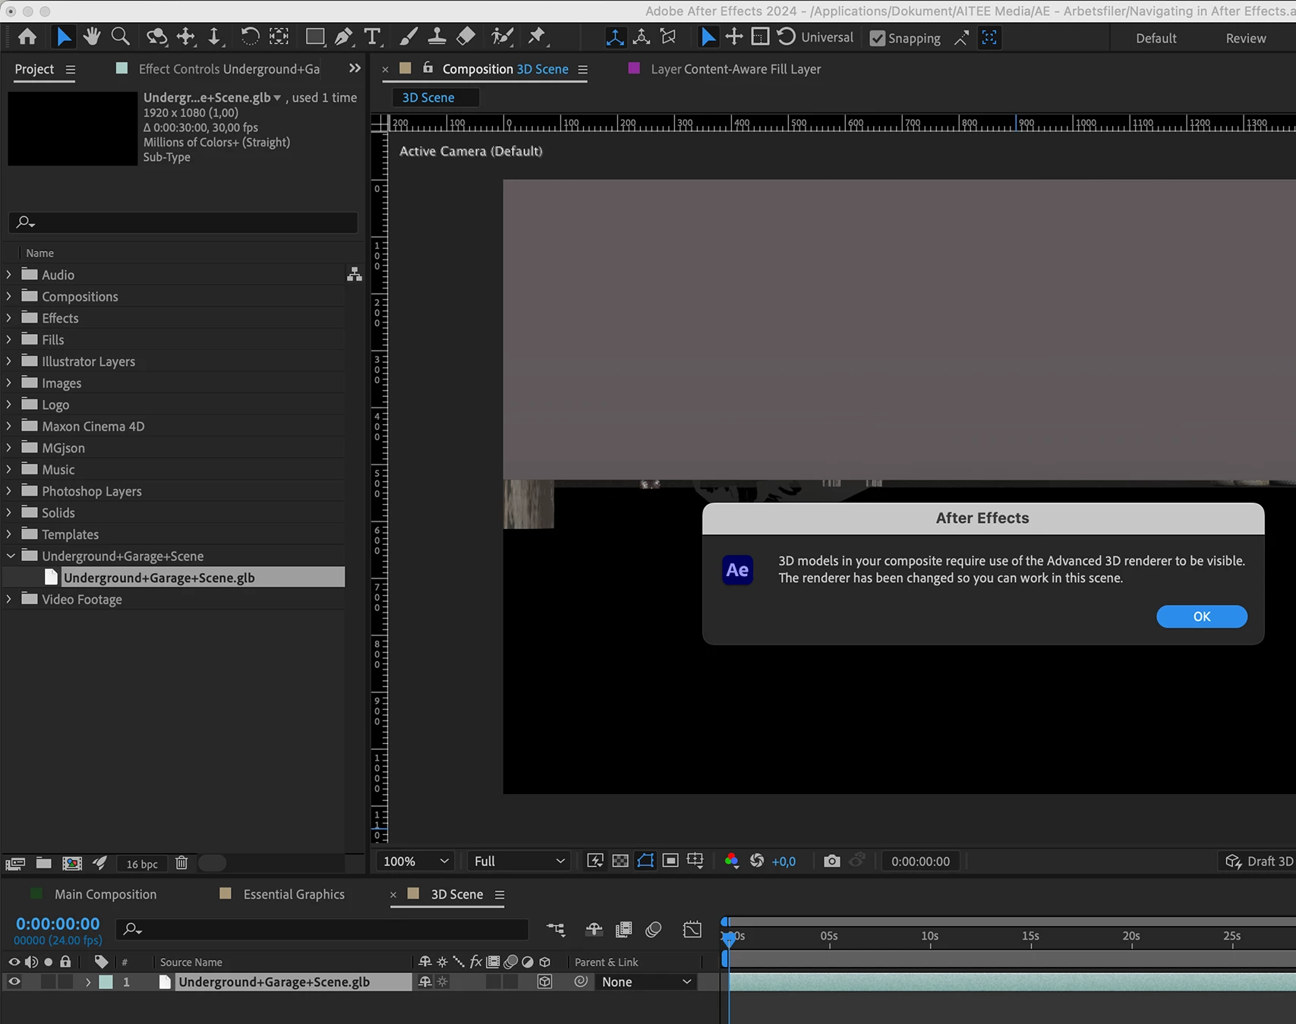Toggle the viewer lock on Composition tab

428,68
